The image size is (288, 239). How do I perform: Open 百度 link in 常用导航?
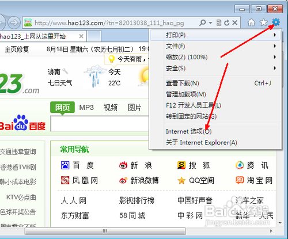84,165
